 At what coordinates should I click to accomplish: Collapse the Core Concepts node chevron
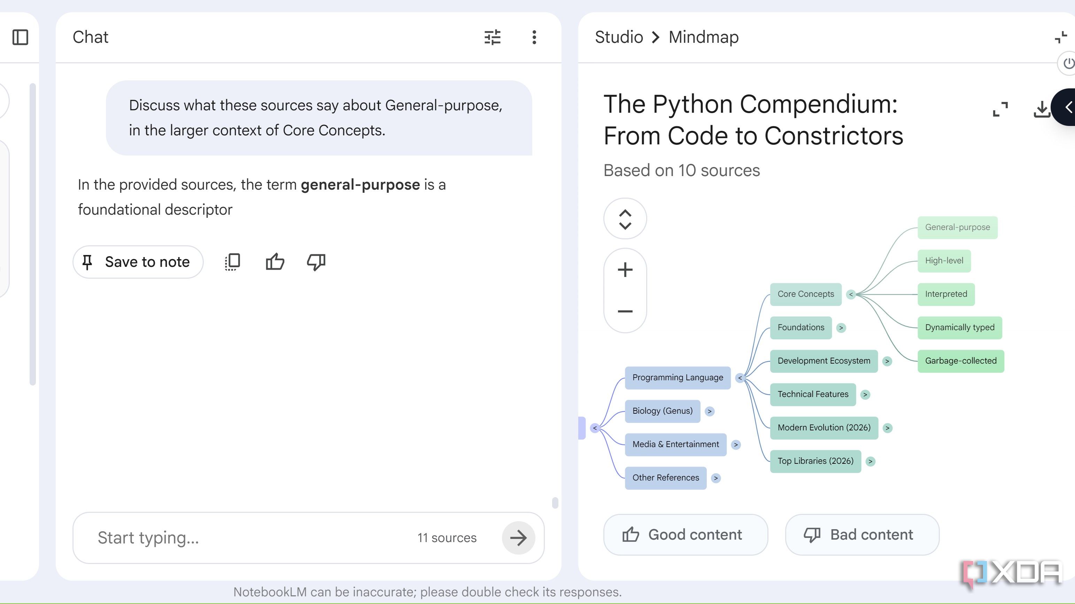pos(851,294)
